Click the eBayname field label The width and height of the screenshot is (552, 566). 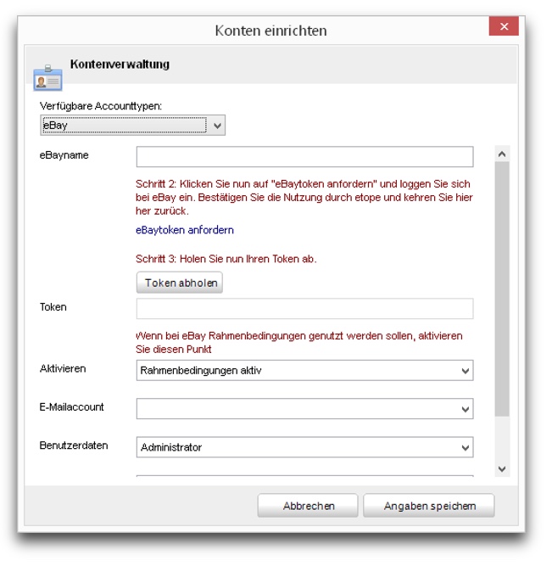click(64, 155)
